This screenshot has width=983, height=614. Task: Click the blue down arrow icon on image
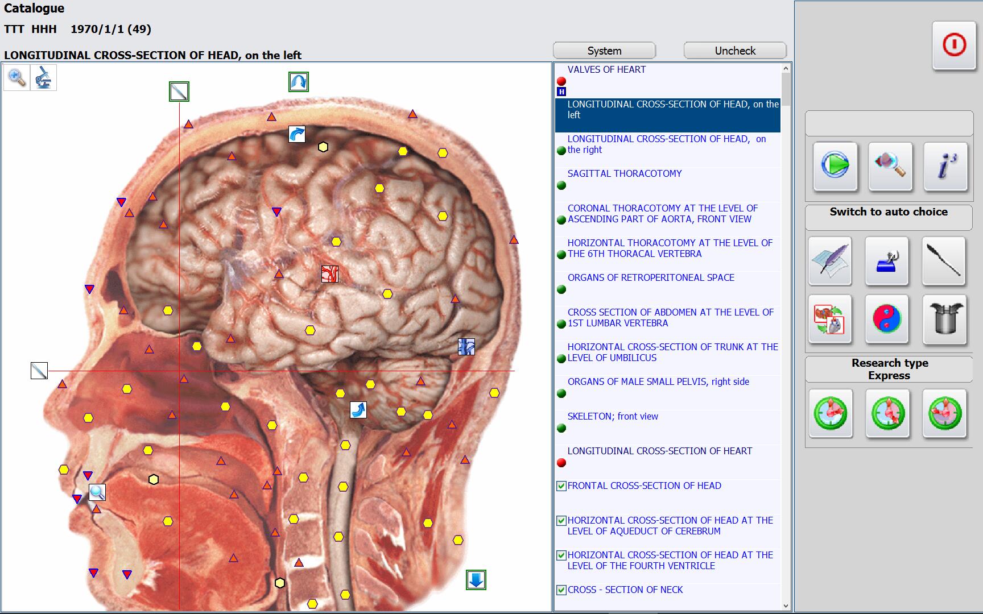point(476,580)
